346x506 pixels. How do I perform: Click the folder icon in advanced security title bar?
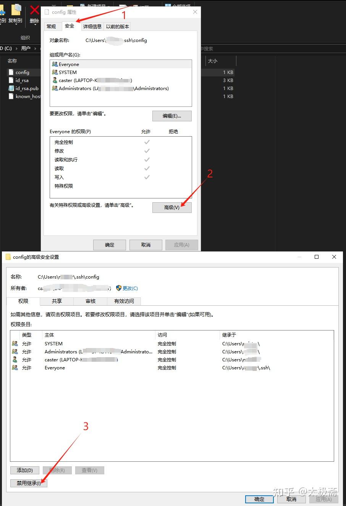[8, 257]
